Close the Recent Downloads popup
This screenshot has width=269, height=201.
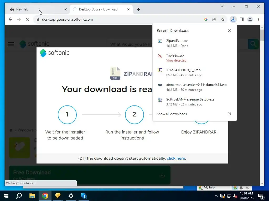[229, 31]
